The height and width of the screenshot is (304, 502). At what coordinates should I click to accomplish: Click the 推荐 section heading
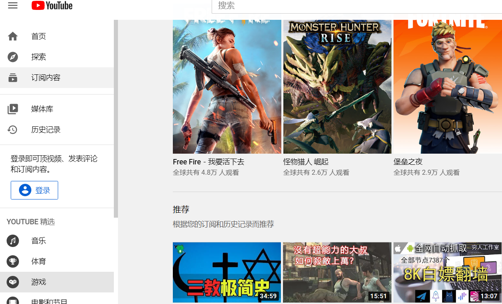[x=181, y=209]
